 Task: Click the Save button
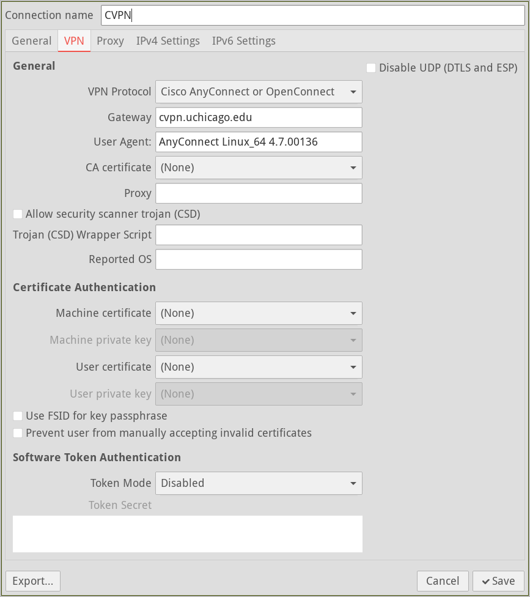[x=498, y=581]
